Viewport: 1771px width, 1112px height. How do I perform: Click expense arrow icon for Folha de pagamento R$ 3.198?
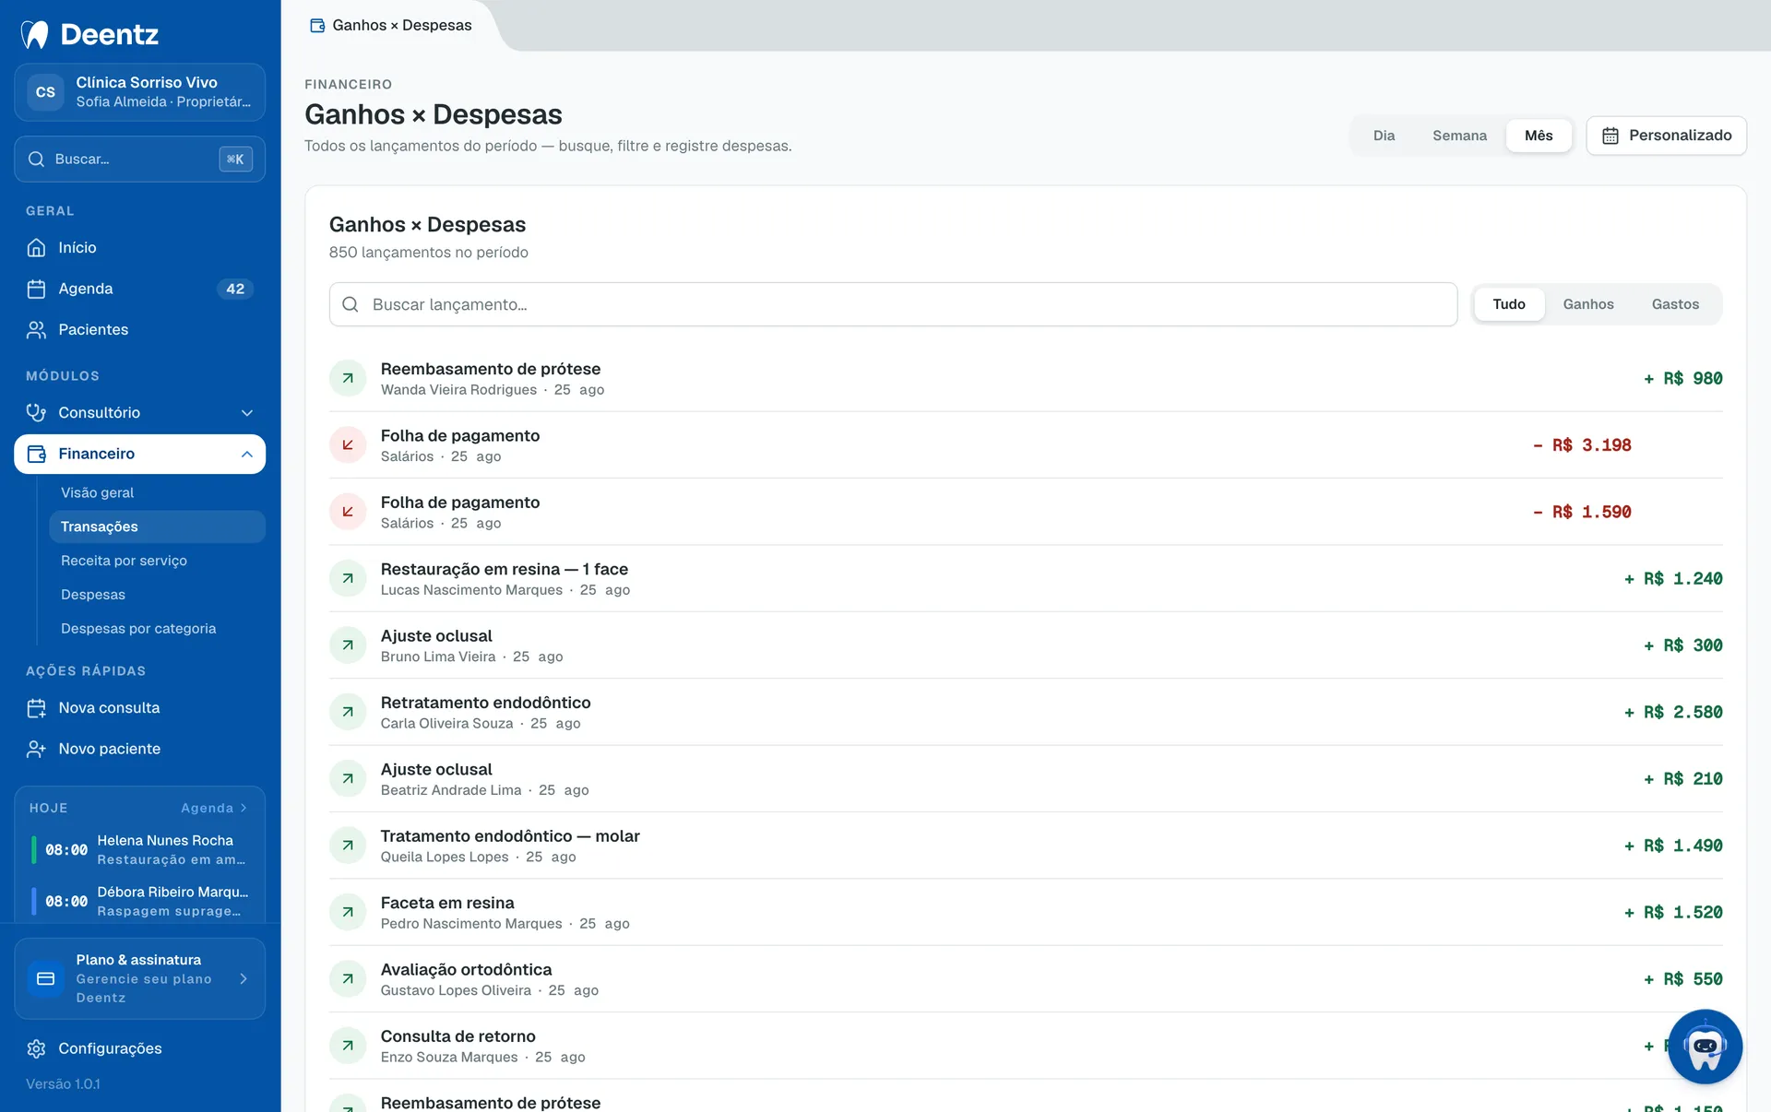[348, 445]
